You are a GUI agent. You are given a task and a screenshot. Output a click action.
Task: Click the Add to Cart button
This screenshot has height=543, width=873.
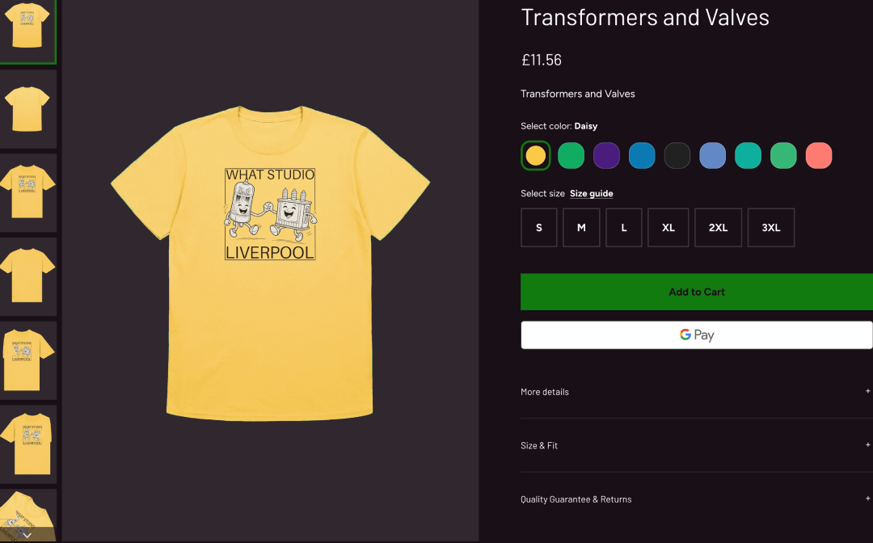coord(696,292)
